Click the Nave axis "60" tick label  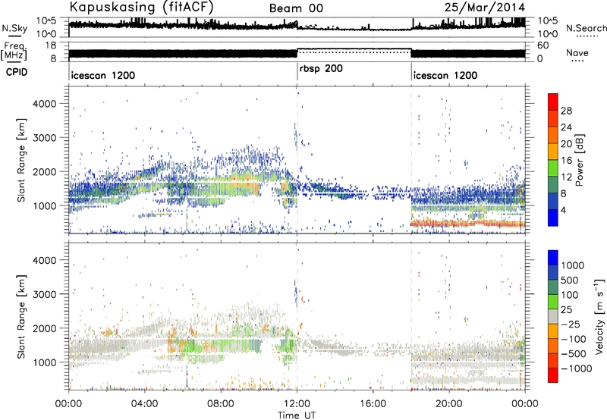543,45
